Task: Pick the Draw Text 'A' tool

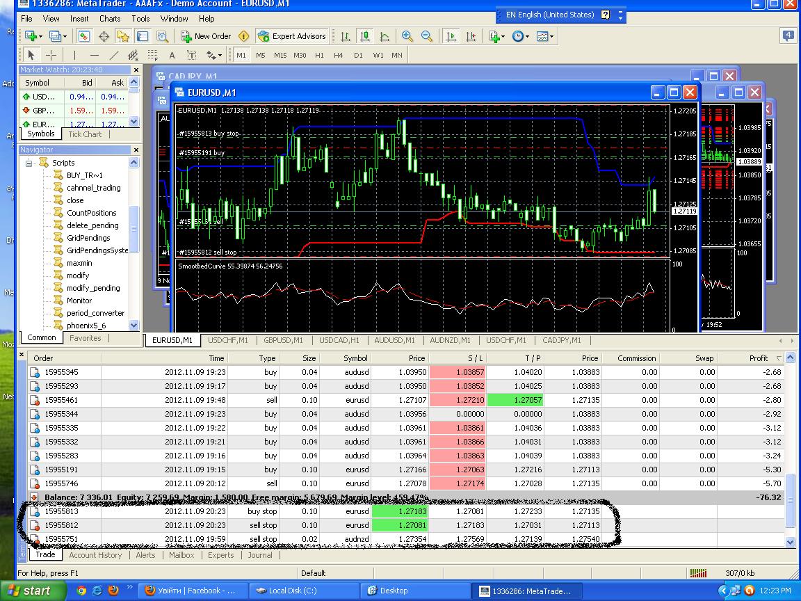Action: pyautogui.click(x=172, y=55)
